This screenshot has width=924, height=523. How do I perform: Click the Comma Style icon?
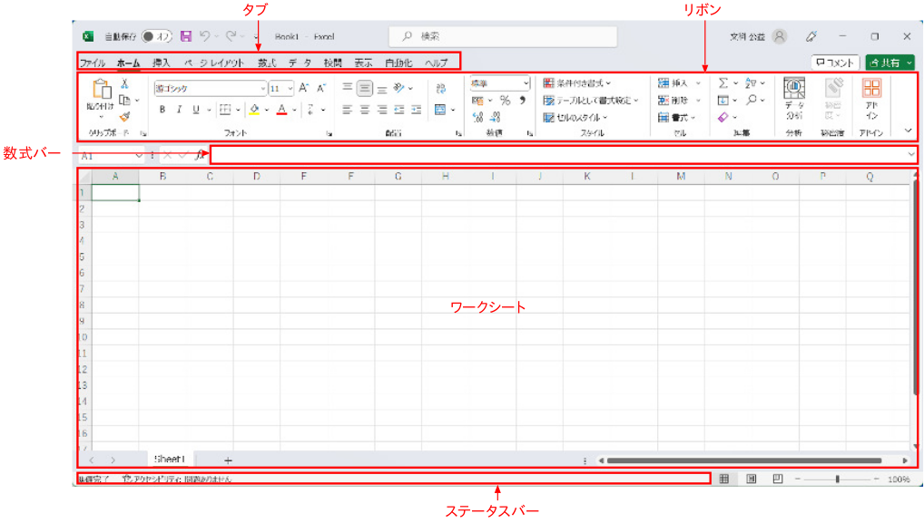pyautogui.click(x=522, y=101)
